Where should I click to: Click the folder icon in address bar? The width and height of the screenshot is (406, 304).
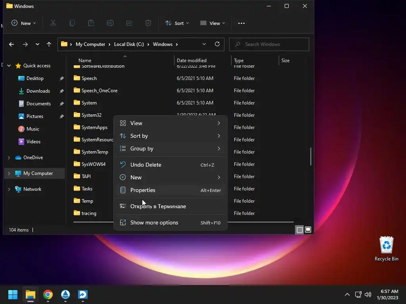click(64, 44)
